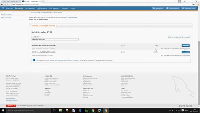Show hidden system tray icons chevron

click(x=170, y=110)
